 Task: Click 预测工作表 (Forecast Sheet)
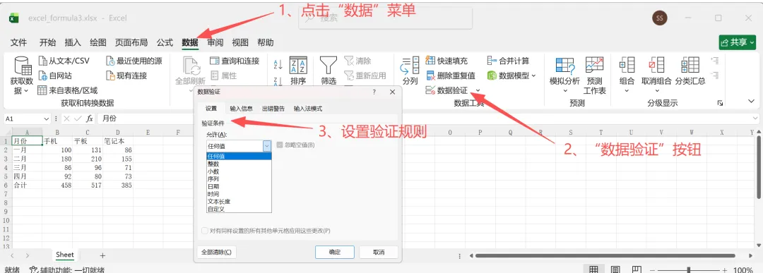[x=595, y=75]
